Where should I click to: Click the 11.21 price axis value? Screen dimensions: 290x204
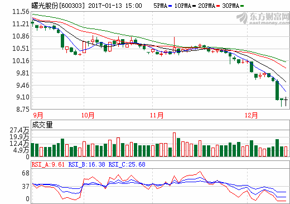click(21, 24)
